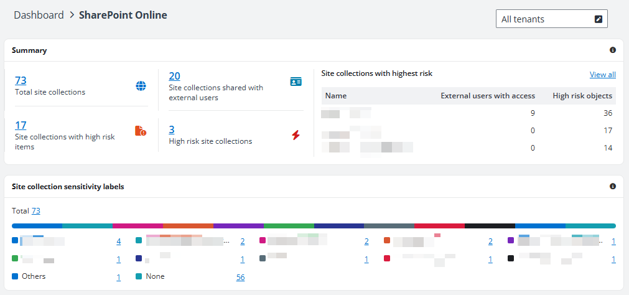Click the file warning icon for high risk items
The image size is (629, 295).
click(141, 131)
